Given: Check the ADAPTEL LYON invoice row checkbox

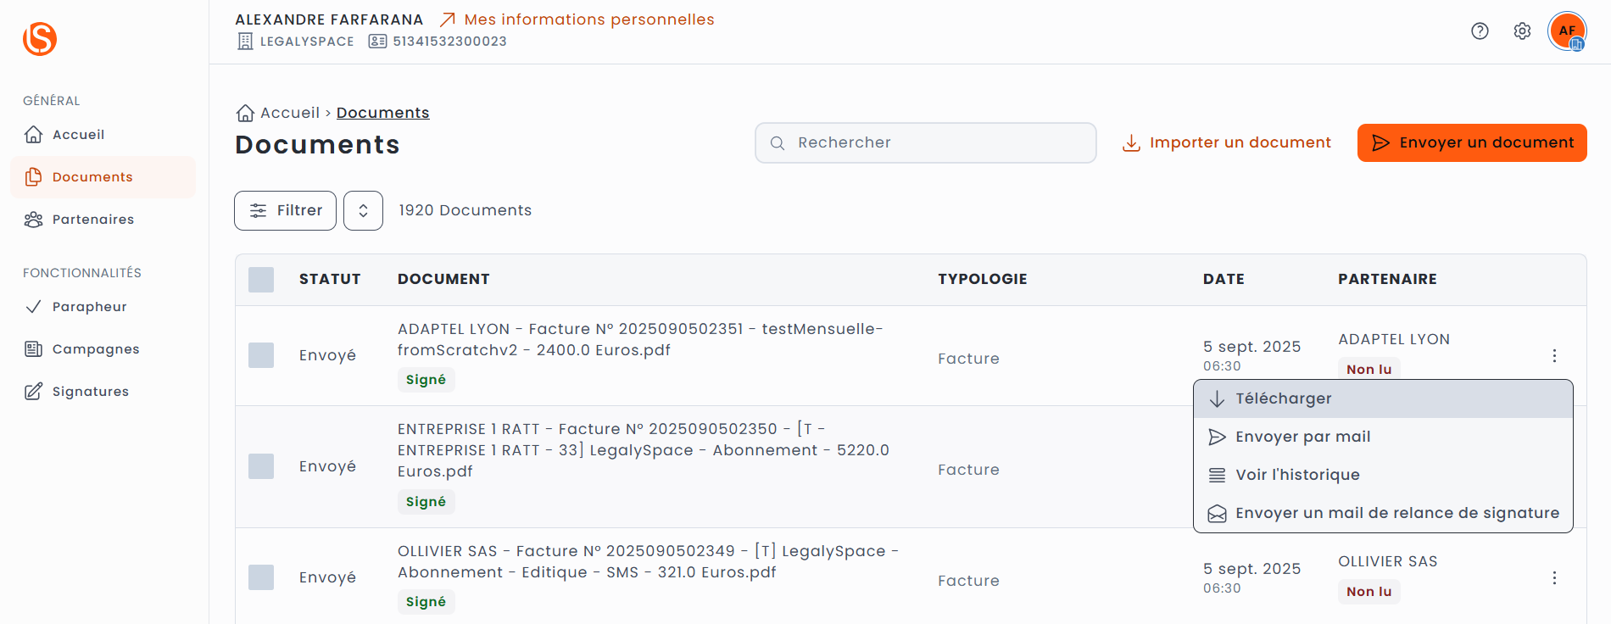Looking at the screenshot, I should point(261,355).
